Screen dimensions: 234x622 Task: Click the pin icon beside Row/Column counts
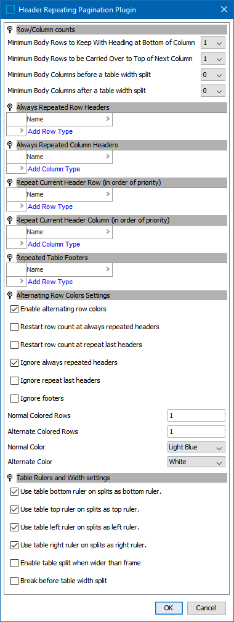pyautogui.click(x=10, y=30)
